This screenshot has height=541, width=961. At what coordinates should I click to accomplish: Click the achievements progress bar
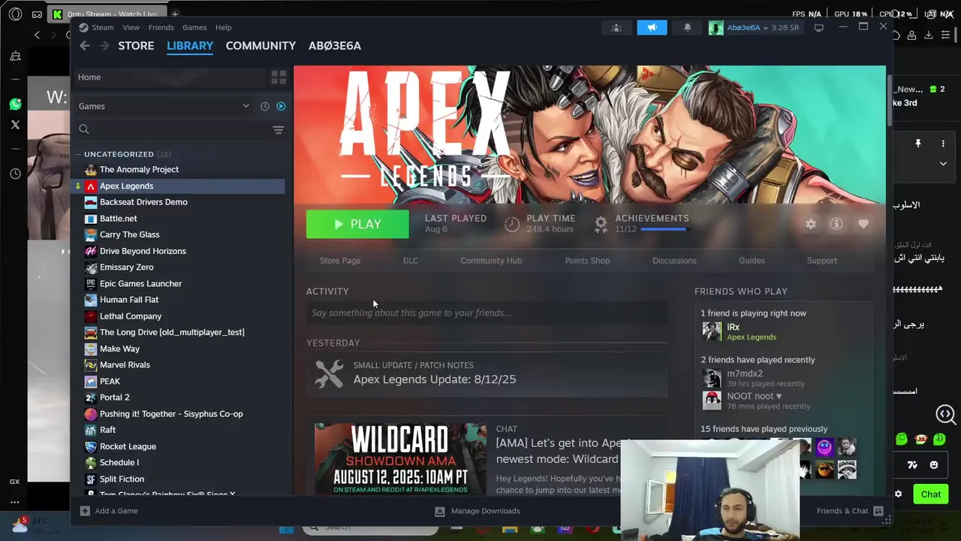(663, 229)
